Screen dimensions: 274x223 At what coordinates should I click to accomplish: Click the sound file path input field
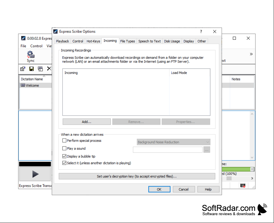pyautogui.click(x=168, y=150)
